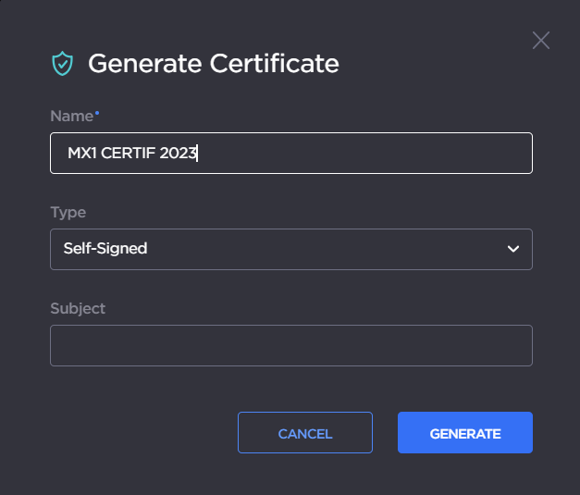Dismiss dialog using the X icon
This screenshot has width=580, height=495.
click(541, 40)
